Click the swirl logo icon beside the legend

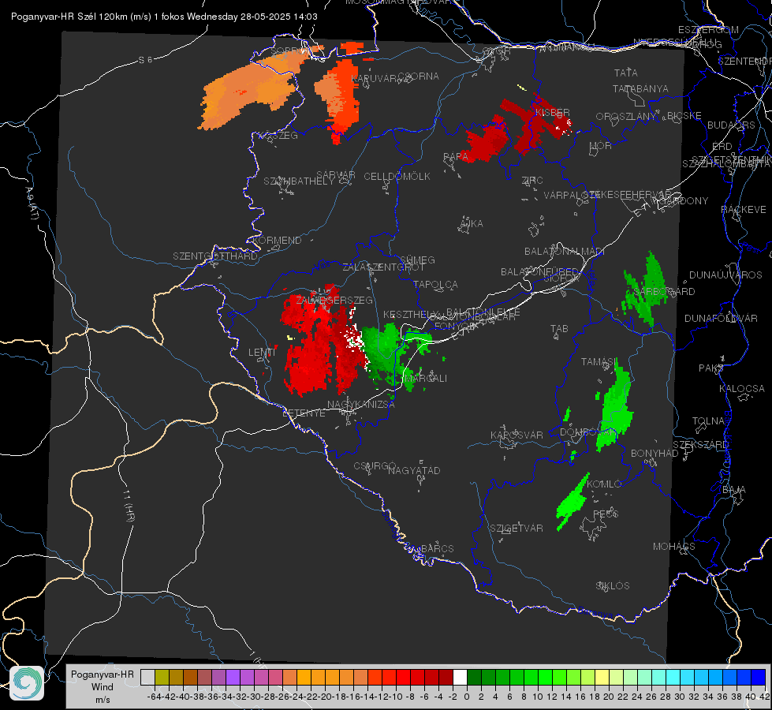pos(27,683)
